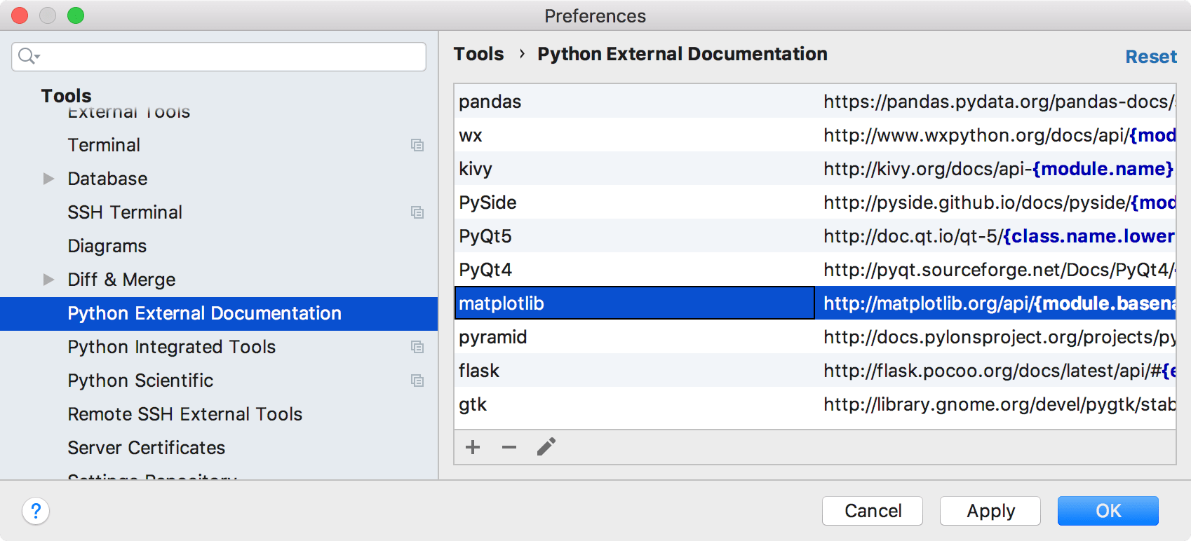The width and height of the screenshot is (1191, 541).
Task: Click project-level icon next to Python Scientific
Action: click(417, 381)
